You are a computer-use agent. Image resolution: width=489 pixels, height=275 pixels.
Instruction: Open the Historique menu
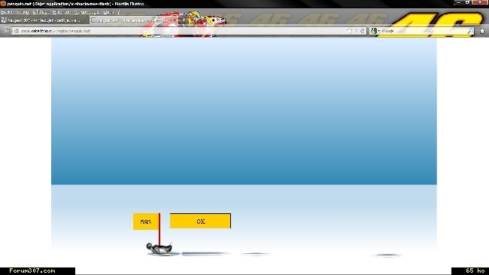(x=62, y=12)
